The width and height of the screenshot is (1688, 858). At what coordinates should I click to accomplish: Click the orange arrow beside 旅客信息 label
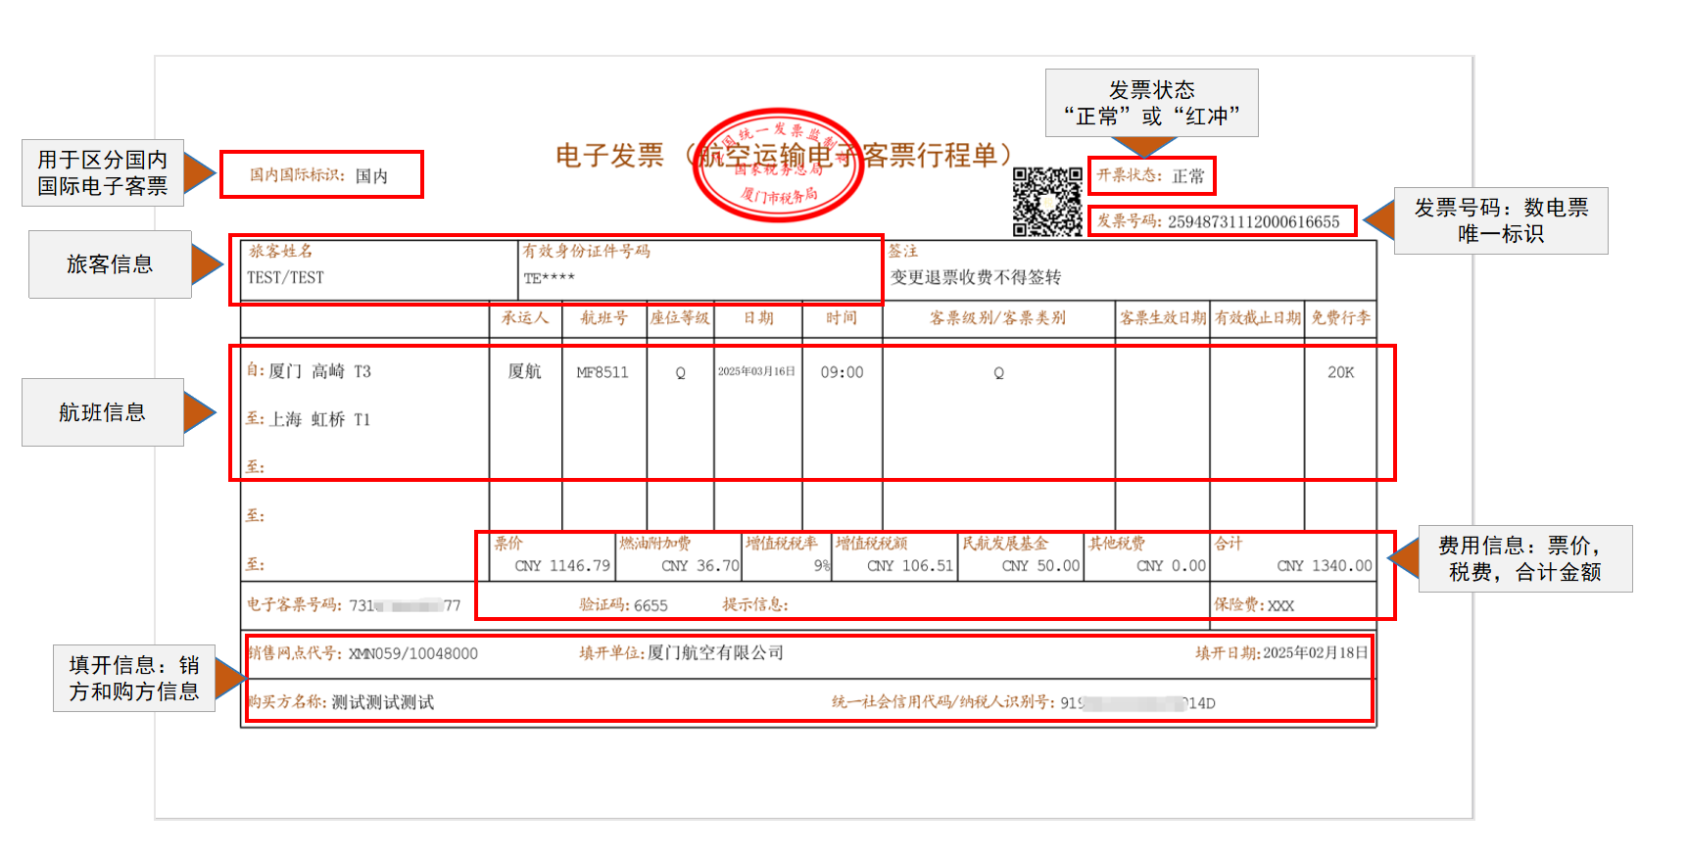207,264
